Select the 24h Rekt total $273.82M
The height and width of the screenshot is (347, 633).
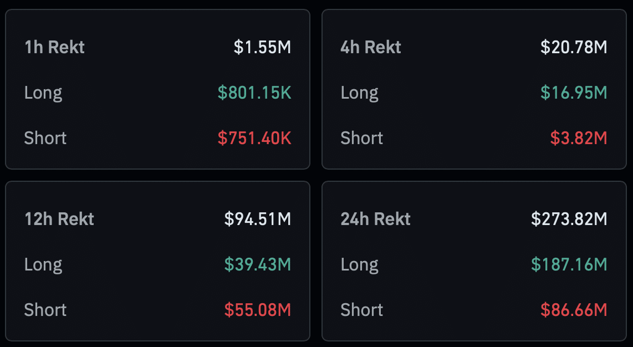(569, 219)
